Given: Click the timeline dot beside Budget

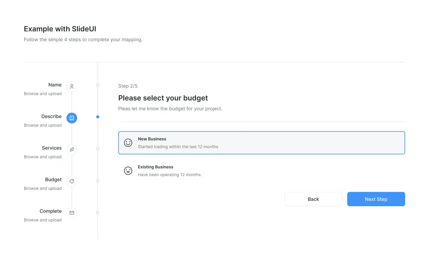Looking at the screenshot, I should click(x=98, y=181).
